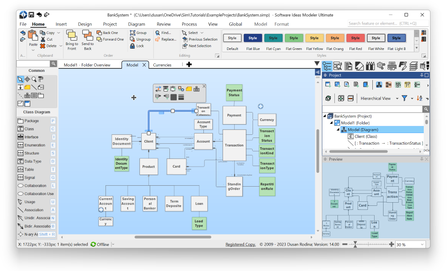The width and height of the screenshot is (447, 271).
Task: Toggle the Offline connection status
Action: click(100, 244)
